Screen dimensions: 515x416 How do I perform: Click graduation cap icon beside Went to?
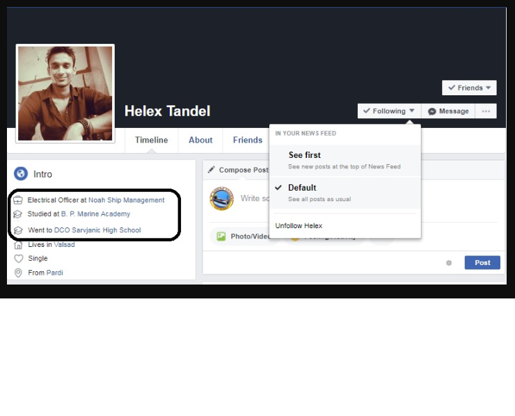(18, 230)
